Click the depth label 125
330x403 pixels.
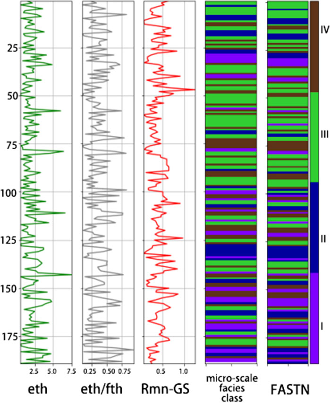pos(9,240)
